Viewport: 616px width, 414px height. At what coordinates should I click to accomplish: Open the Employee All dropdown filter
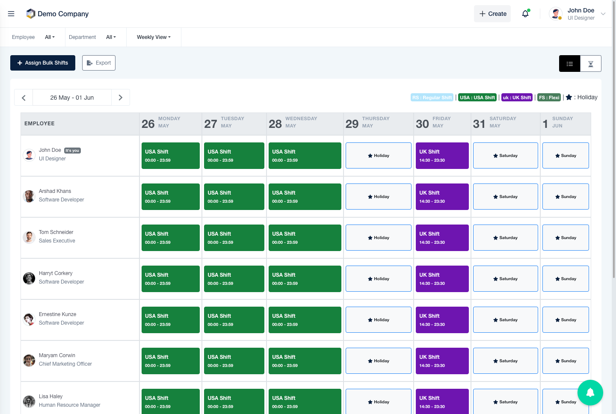[50, 37]
